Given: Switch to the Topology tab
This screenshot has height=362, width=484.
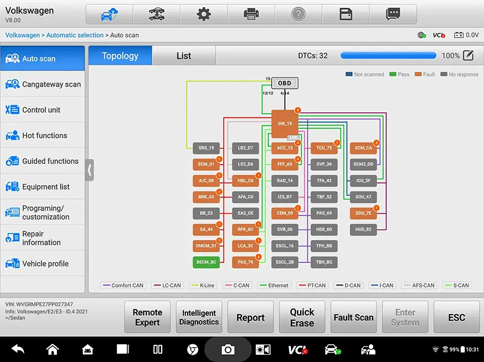Looking at the screenshot, I should pos(119,55).
